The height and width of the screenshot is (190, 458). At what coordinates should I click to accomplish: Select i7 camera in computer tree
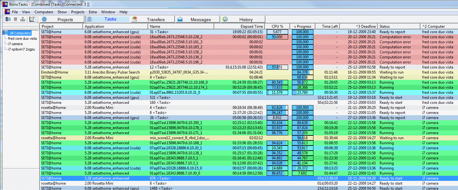(15, 44)
